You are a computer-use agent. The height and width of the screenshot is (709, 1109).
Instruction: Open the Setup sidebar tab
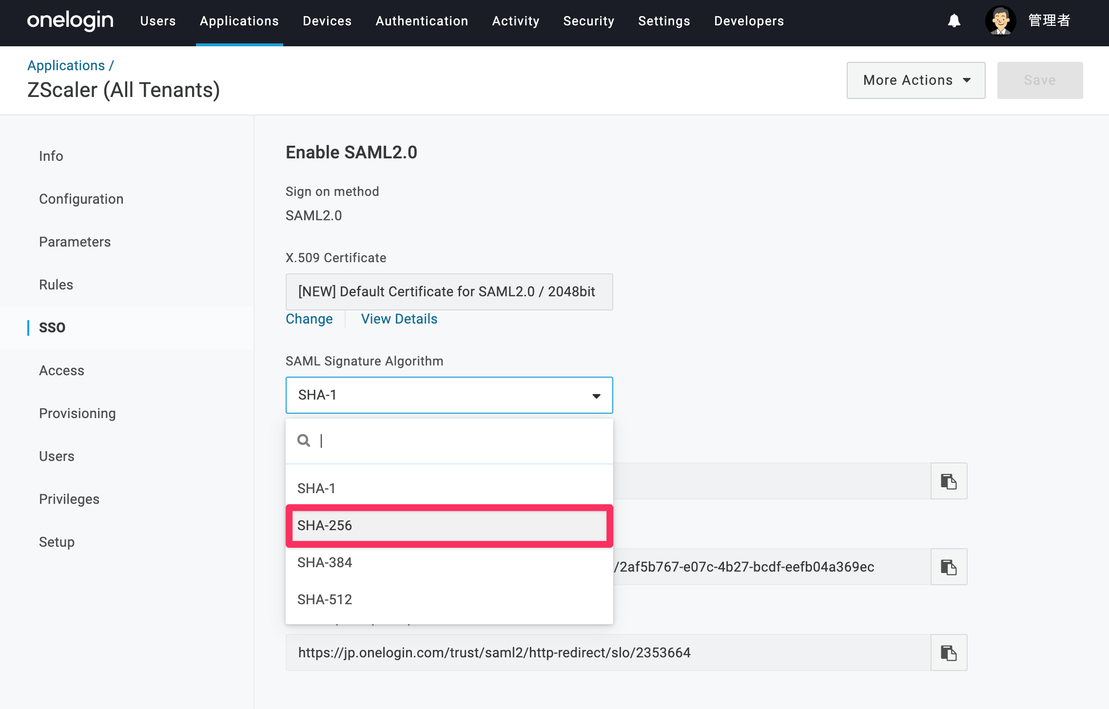[57, 542]
